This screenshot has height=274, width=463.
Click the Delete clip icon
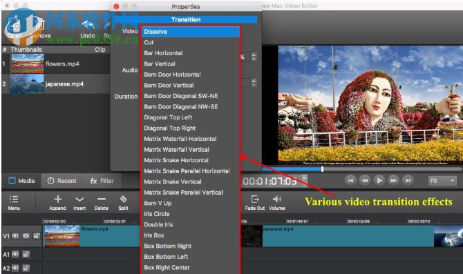pos(102,203)
